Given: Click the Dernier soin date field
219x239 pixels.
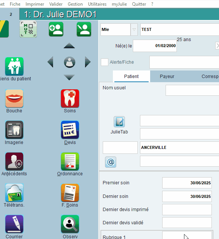Looking at the screenshot, I should pyautogui.click(x=187, y=196).
